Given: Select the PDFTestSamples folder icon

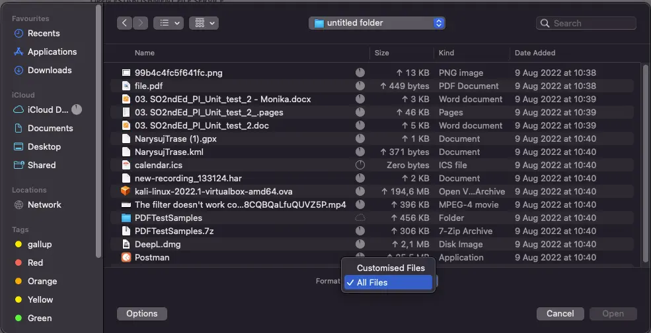Looking at the screenshot, I should tap(126, 218).
